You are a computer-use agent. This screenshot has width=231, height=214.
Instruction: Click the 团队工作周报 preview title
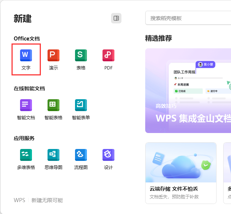[184, 72]
